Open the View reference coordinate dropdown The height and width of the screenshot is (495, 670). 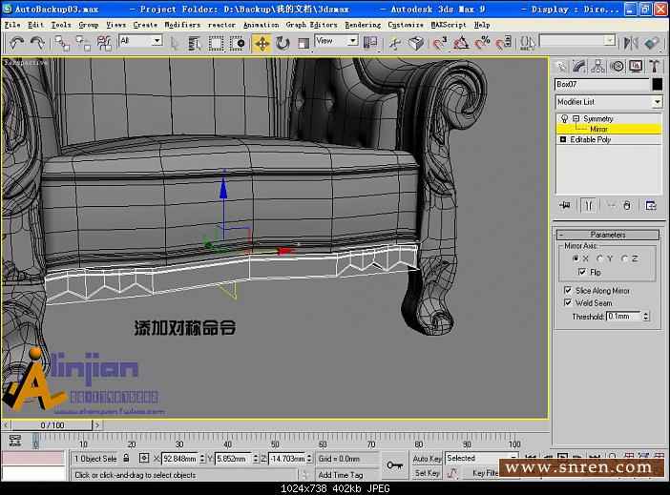(x=337, y=41)
